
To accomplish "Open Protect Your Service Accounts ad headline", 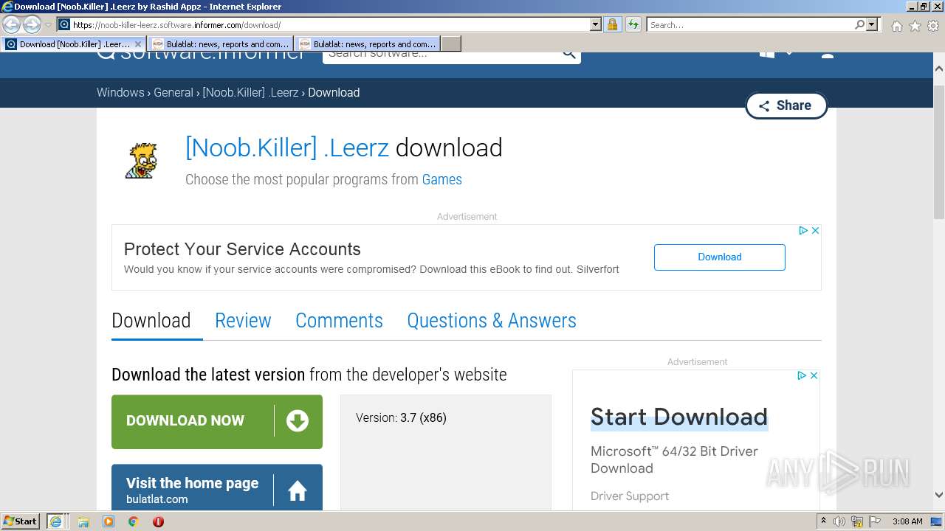I will point(242,249).
